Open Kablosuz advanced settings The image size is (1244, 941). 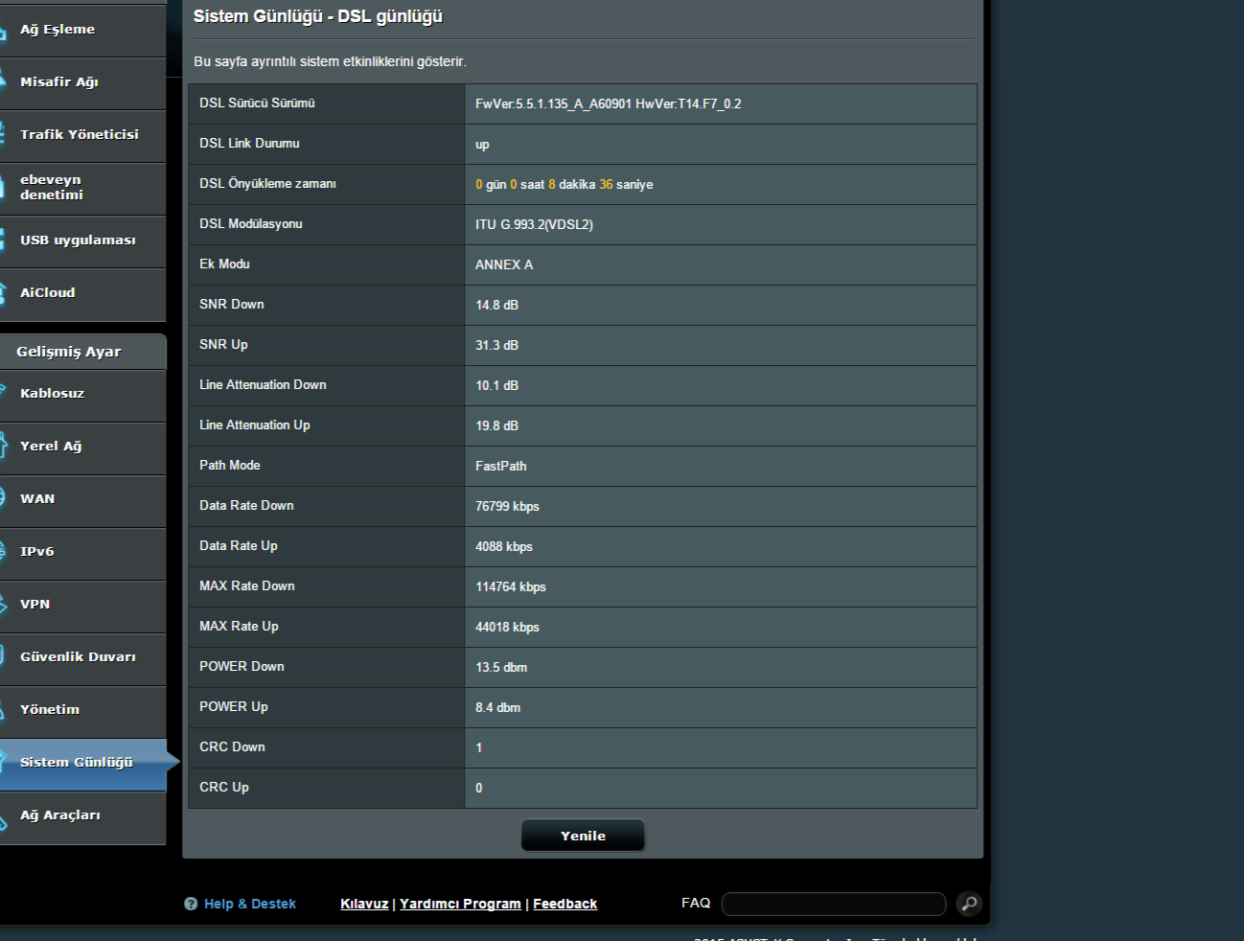click(x=53, y=394)
